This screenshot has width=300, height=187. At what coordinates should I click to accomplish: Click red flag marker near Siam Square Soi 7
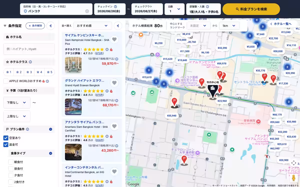coord(174,102)
